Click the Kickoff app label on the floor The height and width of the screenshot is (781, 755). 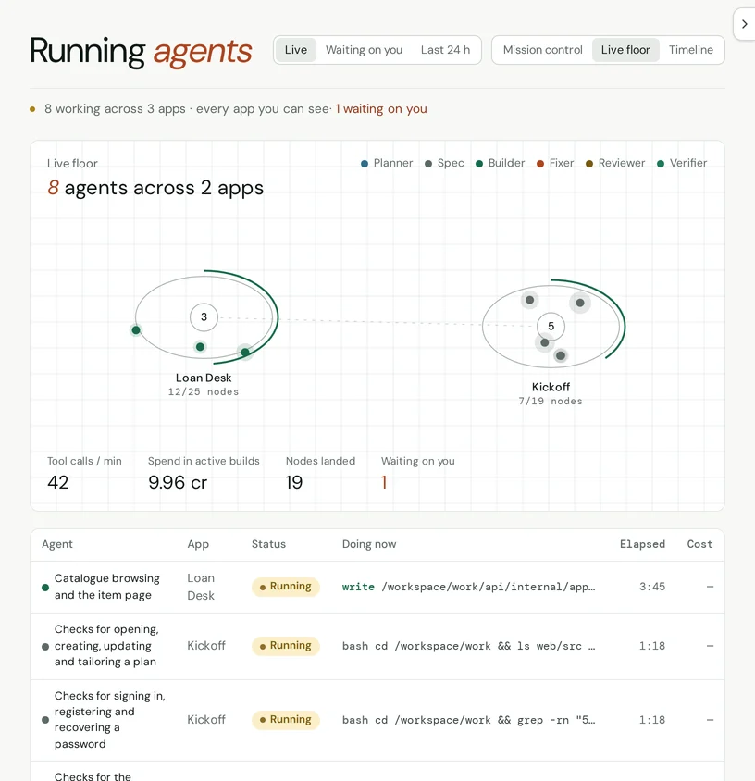pyautogui.click(x=551, y=387)
